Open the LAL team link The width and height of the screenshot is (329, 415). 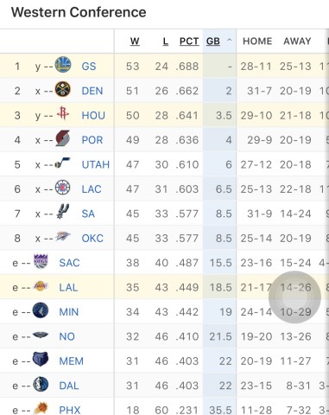click(68, 287)
